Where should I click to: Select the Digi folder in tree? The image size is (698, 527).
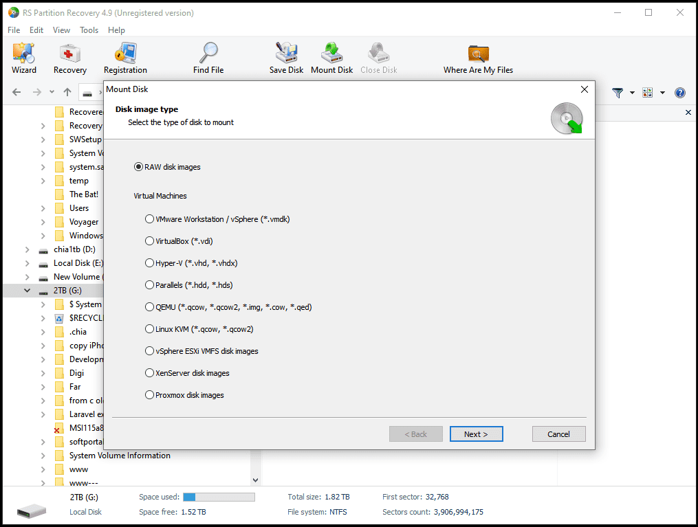[x=76, y=373]
